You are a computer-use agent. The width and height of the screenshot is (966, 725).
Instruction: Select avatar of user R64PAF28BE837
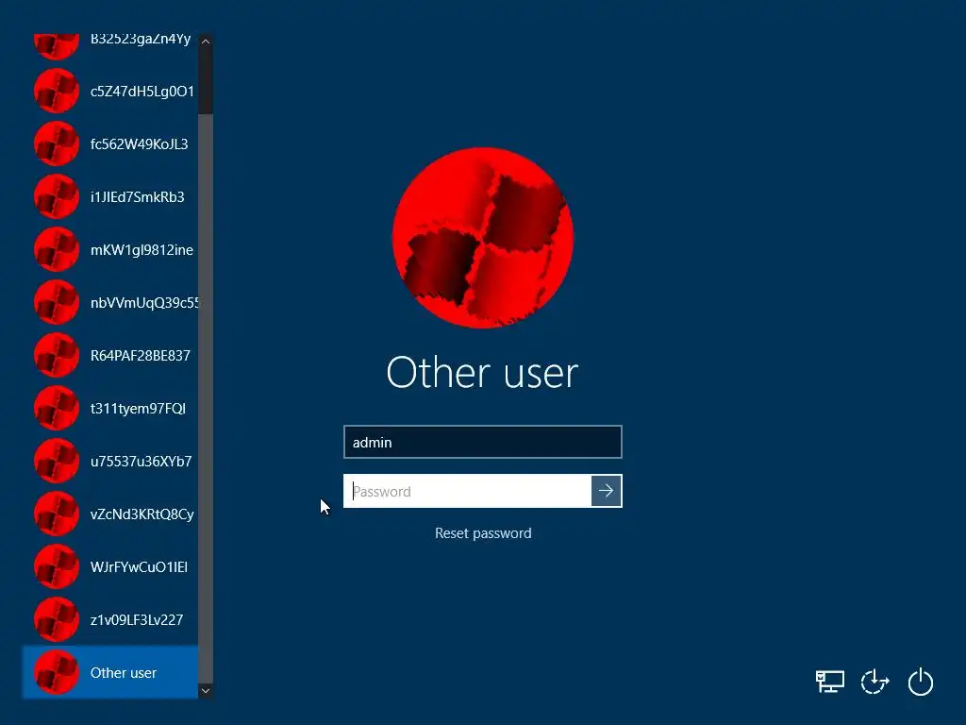[x=57, y=356]
